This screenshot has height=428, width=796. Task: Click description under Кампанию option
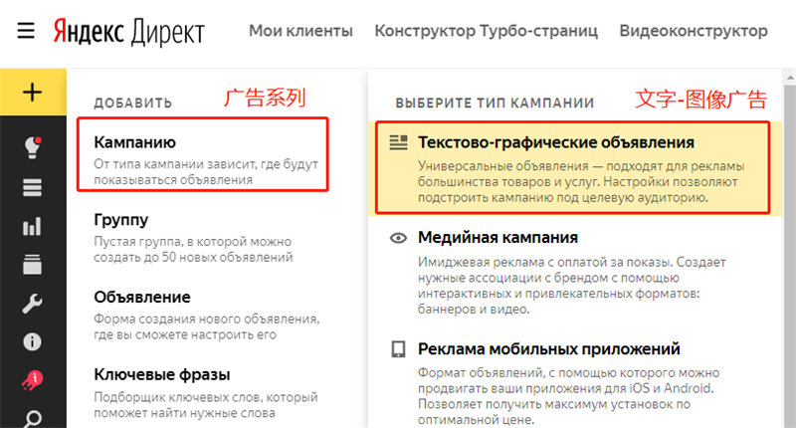coord(206,172)
